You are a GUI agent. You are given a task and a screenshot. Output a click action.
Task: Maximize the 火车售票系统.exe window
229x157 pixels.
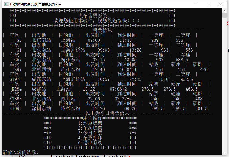point(208,4)
